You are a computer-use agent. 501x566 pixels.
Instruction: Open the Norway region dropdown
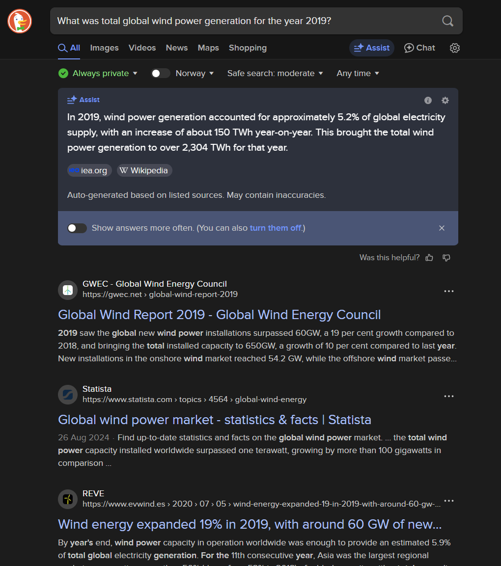point(195,73)
